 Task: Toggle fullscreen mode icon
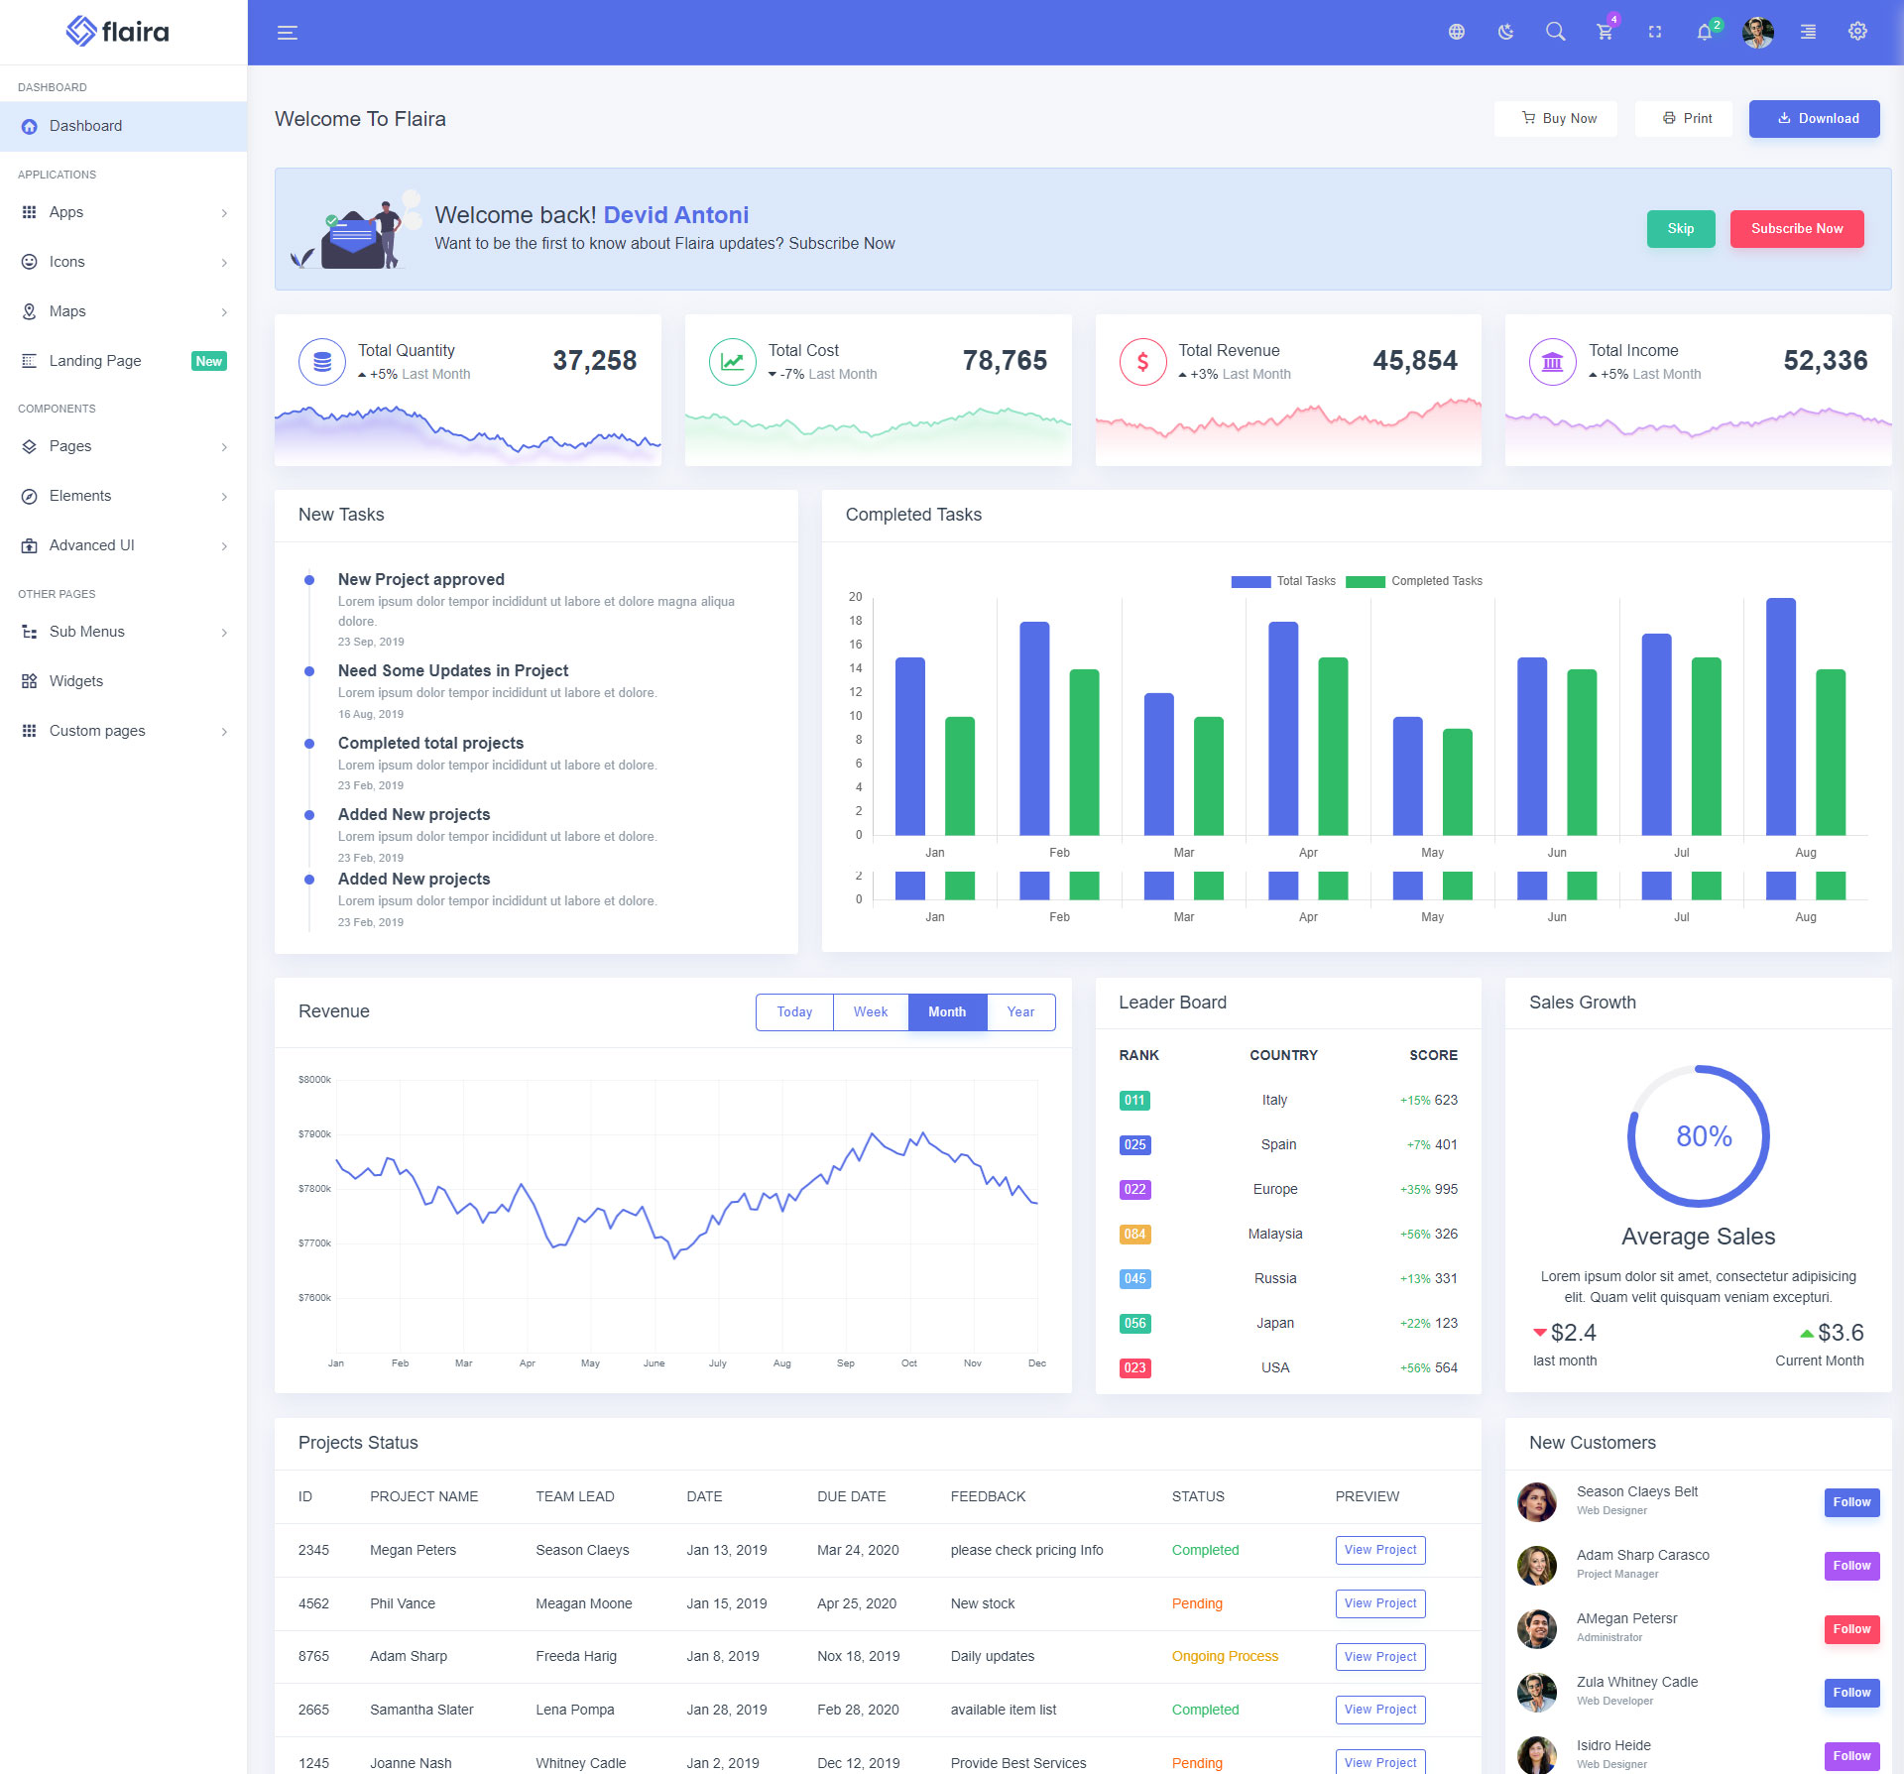click(1654, 32)
